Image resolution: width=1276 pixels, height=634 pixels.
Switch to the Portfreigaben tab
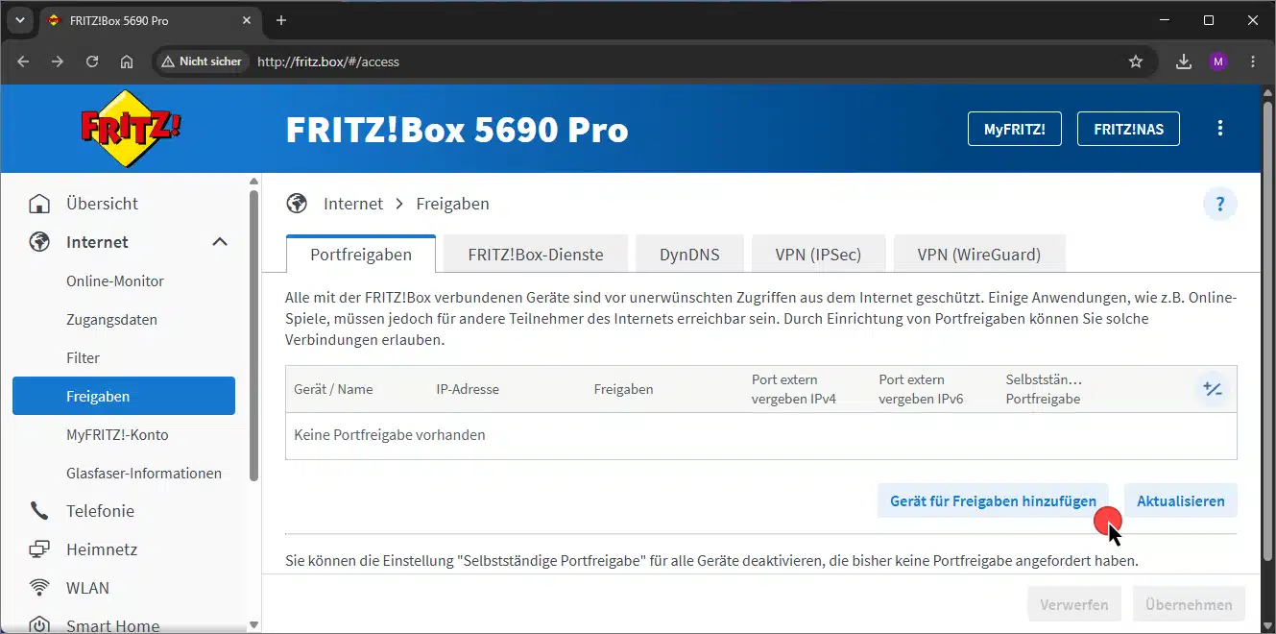361,255
